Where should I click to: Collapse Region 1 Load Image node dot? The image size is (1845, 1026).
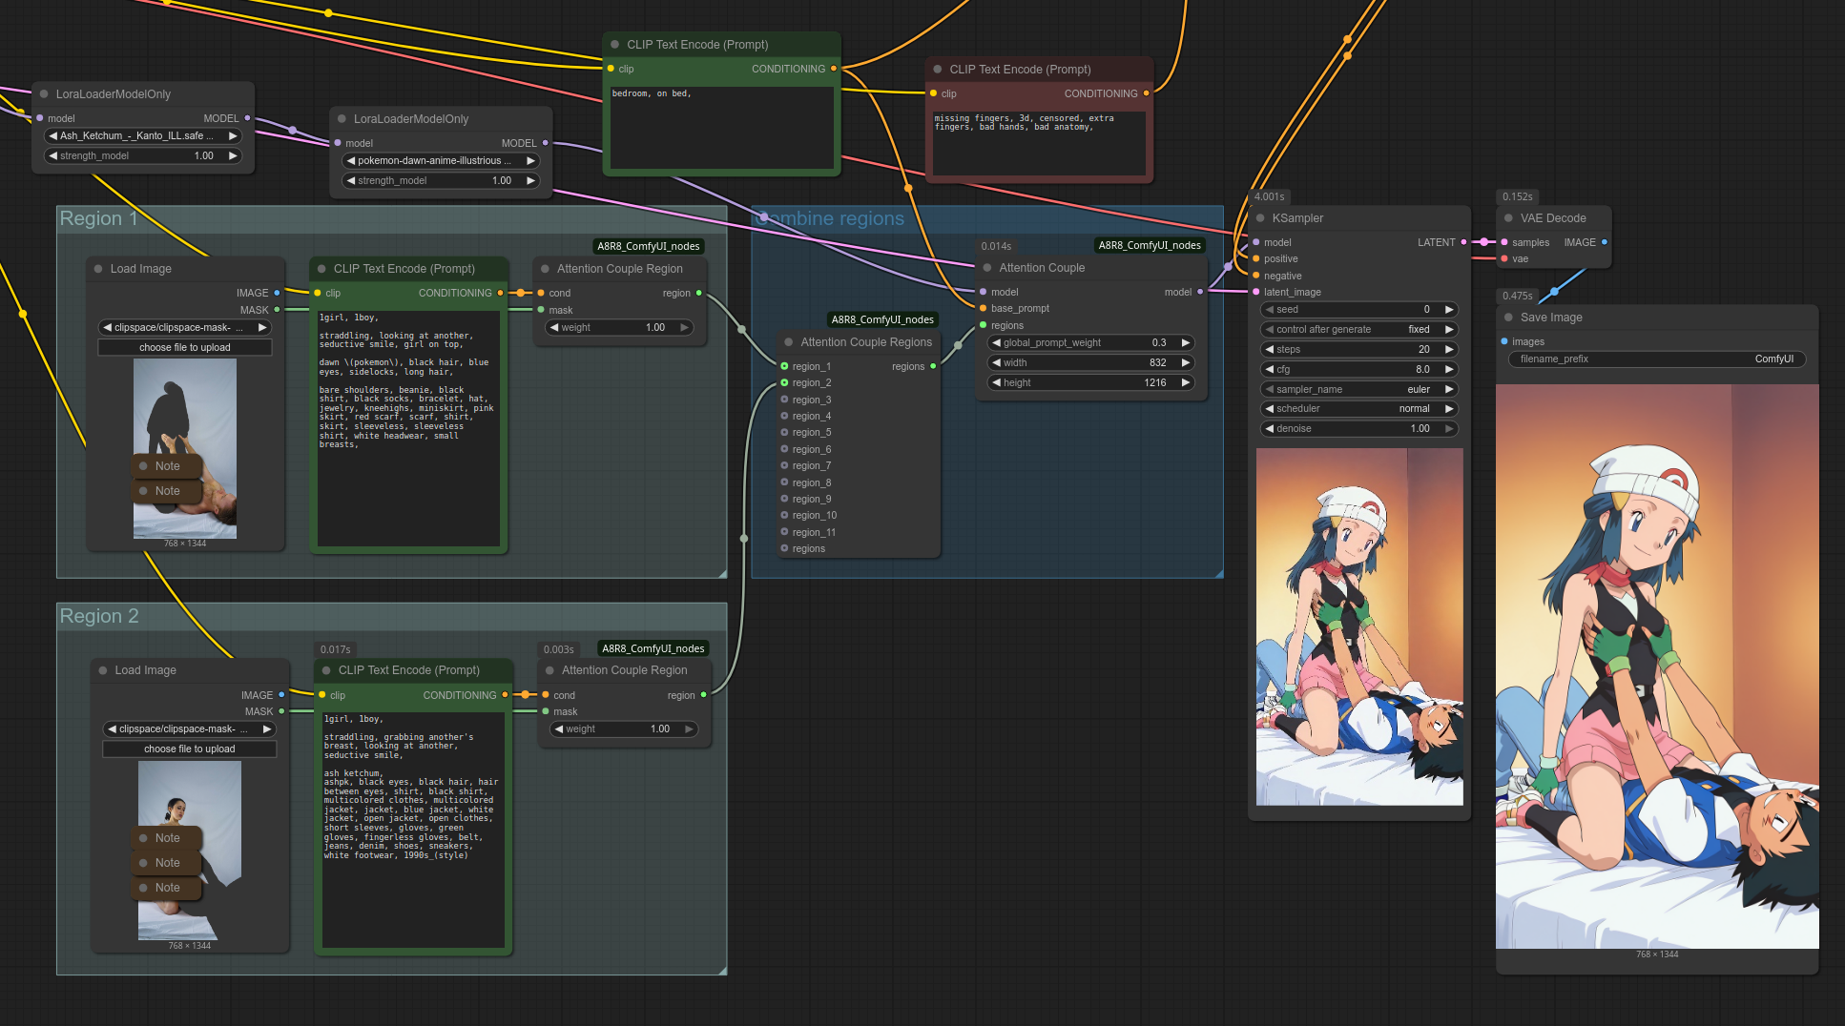(x=98, y=269)
